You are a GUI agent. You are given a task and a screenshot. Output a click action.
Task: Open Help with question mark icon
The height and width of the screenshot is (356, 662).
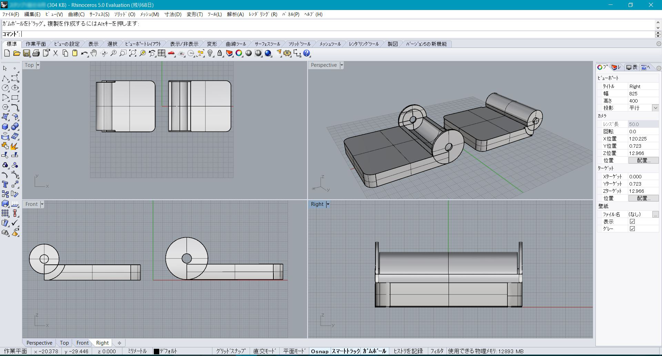307,53
